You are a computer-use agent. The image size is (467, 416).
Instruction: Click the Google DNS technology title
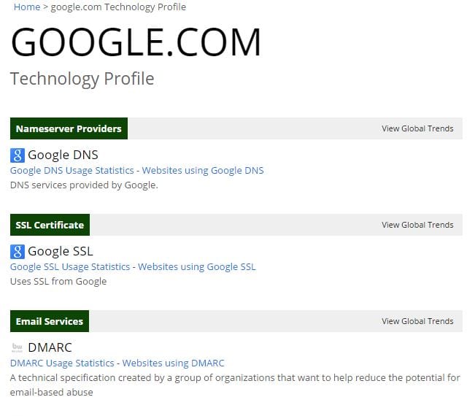click(63, 155)
